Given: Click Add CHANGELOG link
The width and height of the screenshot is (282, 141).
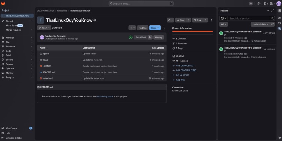Looking at the screenshot, I should click(x=185, y=66).
